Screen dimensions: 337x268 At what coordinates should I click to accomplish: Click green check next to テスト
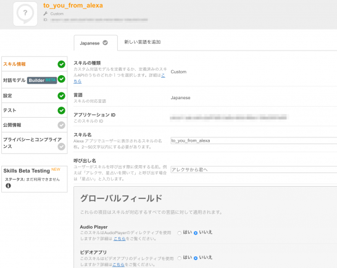point(61,110)
